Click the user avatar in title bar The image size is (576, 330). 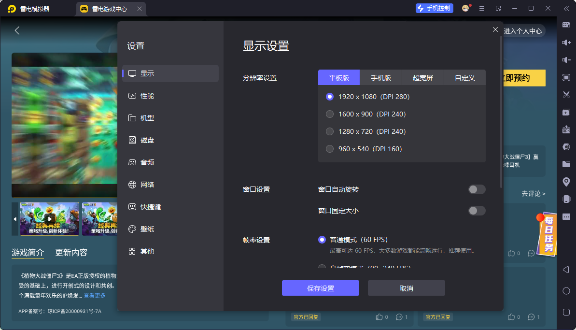point(465,8)
